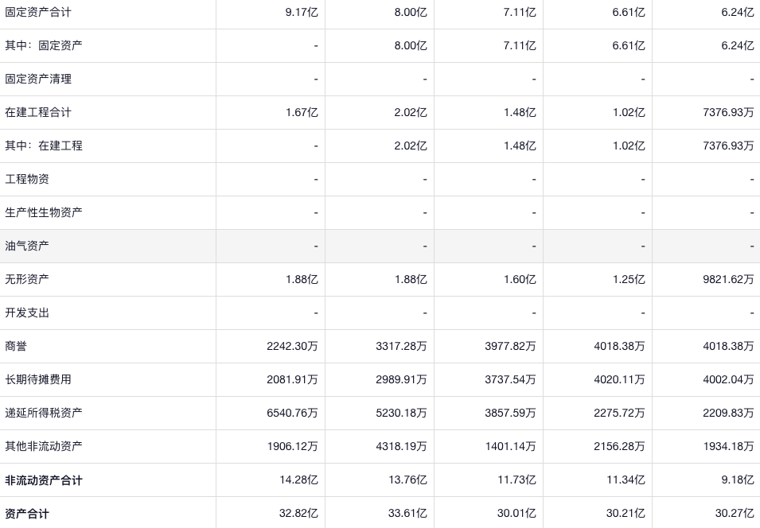Click the 6540.76万 deferred tax assets value
Viewport: 760px width, 528px height.
click(292, 413)
